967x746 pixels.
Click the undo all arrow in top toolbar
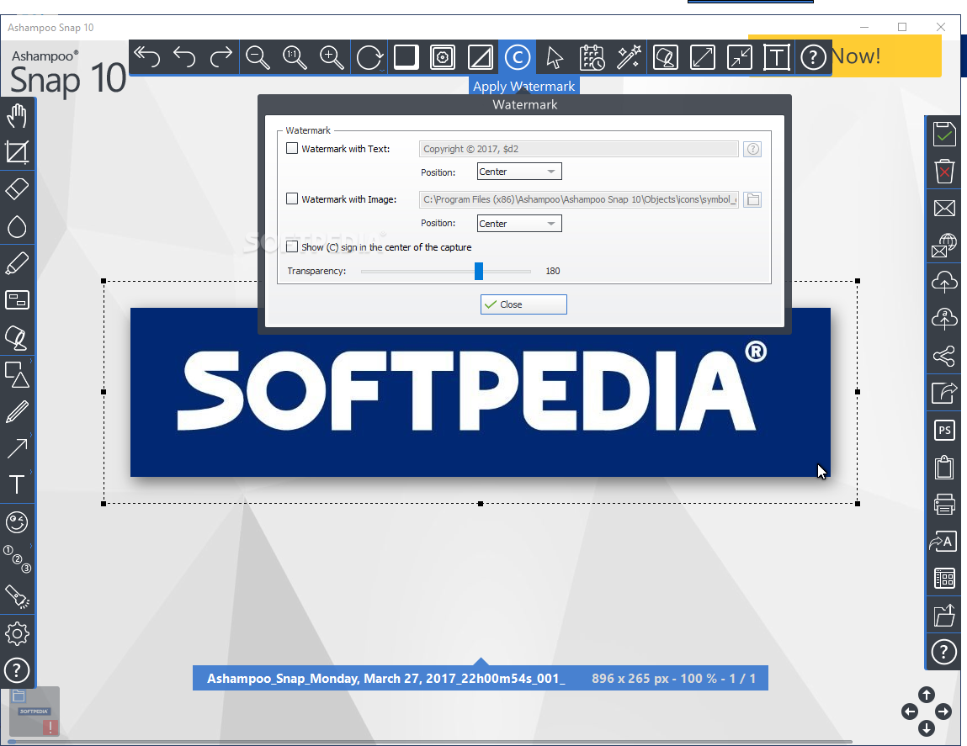tap(146, 57)
